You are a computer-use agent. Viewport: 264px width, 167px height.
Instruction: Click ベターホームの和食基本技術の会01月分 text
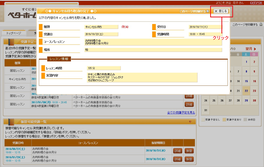(97, 106)
